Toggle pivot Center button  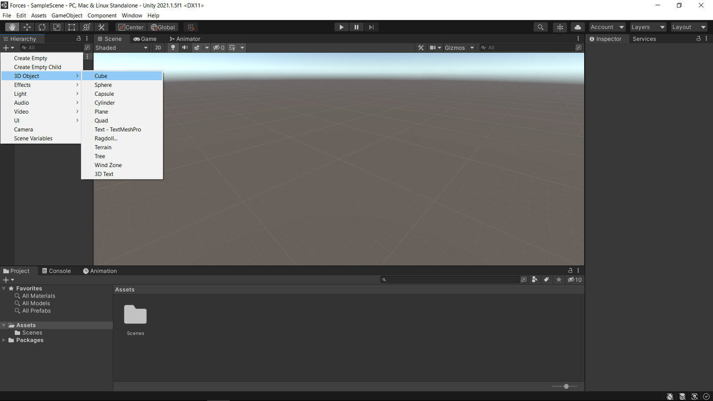[131, 27]
